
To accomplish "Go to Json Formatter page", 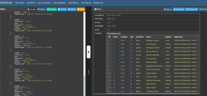I will pos(44,3).
